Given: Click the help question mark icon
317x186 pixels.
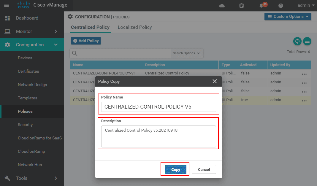Looking at the screenshot, I should (281, 6).
